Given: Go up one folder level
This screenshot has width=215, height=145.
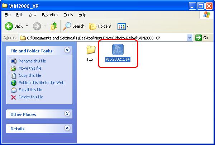Looking at the screenshot, I should coord(54,26).
